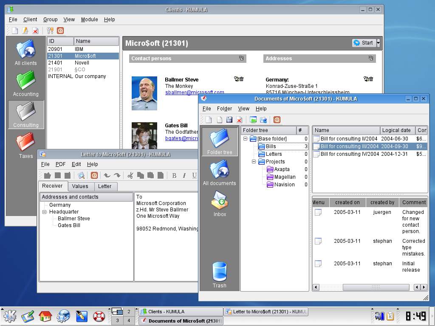Click the Addresses header add icon
The image size is (435, 326).
point(370,58)
